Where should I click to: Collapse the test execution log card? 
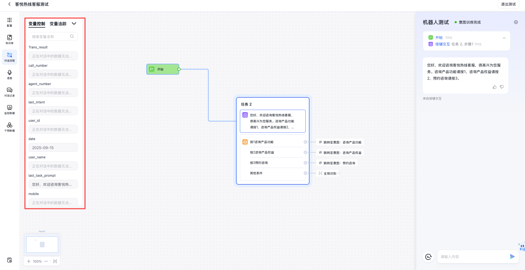[x=504, y=38]
